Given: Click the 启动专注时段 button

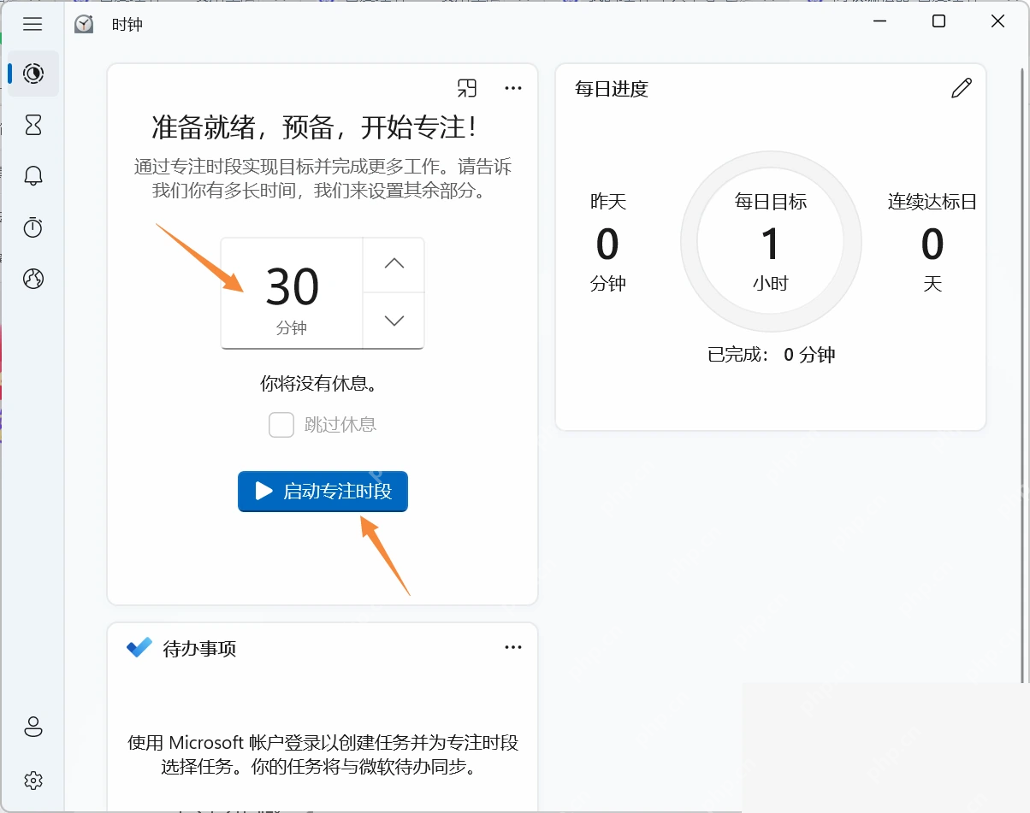Looking at the screenshot, I should [323, 492].
